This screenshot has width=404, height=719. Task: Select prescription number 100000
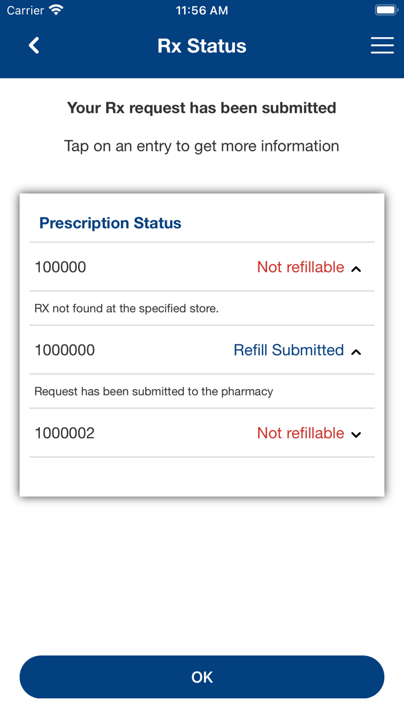pyautogui.click(x=61, y=267)
